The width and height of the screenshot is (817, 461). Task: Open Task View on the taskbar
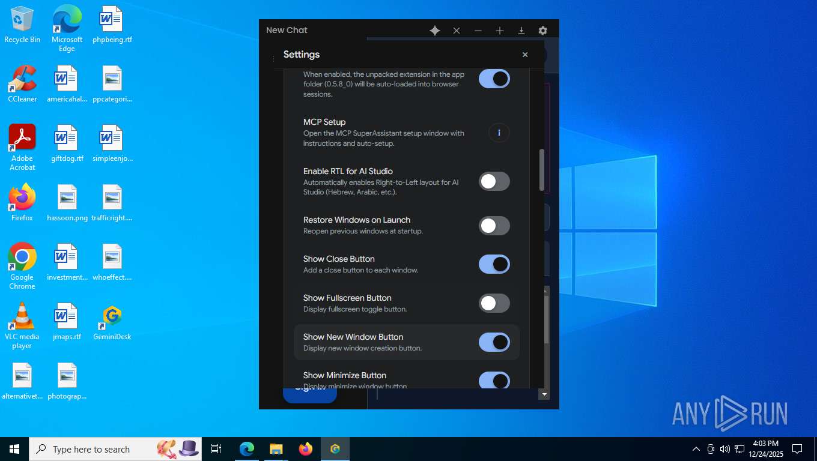(x=216, y=449)
